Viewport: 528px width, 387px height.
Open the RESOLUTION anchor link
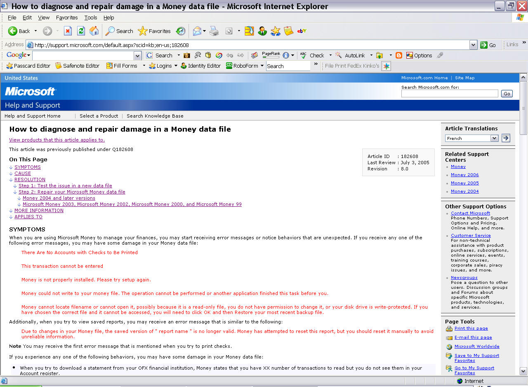coord(30,179)
